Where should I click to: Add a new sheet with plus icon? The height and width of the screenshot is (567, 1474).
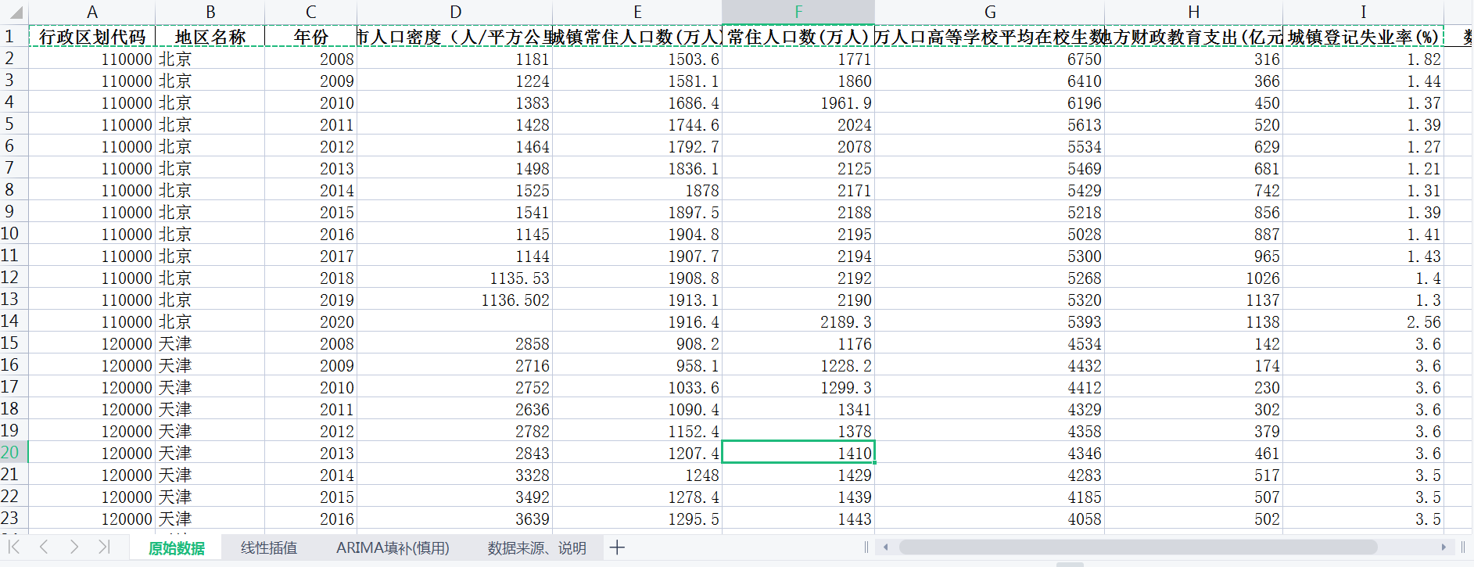617,547
